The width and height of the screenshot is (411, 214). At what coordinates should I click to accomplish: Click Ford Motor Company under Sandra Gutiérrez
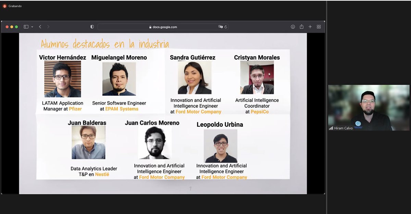click(198, 112)
